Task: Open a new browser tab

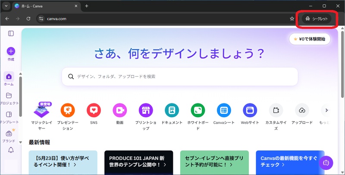Action: coord(87,6)
